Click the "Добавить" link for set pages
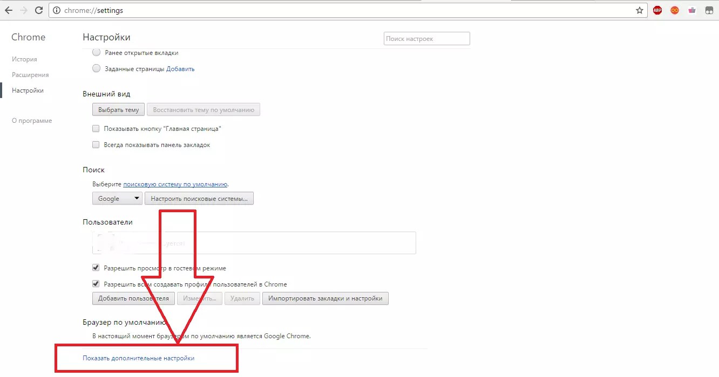The height and width of the screenshot is (377, 719). [180, 69]
